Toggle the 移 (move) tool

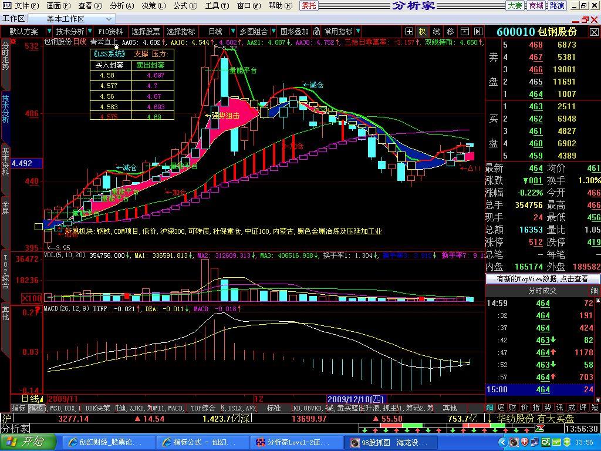coord(450,32)
